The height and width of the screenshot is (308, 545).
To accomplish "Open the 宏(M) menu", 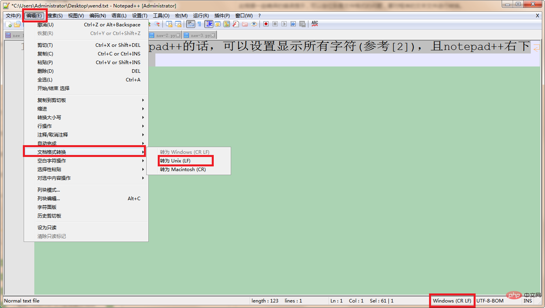I will 181,15.
